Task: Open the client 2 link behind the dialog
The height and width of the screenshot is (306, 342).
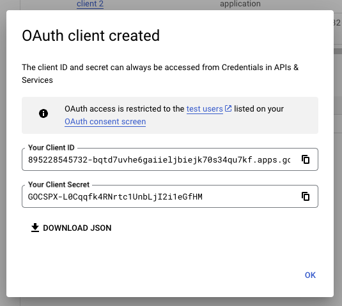Action: pos(90,4)
